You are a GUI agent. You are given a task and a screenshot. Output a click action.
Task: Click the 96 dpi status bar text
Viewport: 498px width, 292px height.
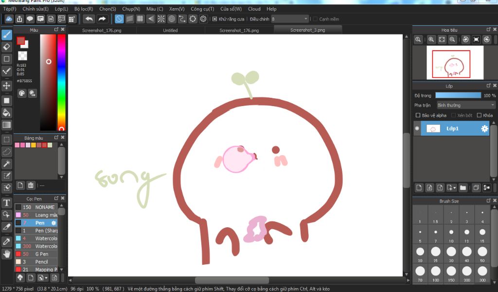77,289
